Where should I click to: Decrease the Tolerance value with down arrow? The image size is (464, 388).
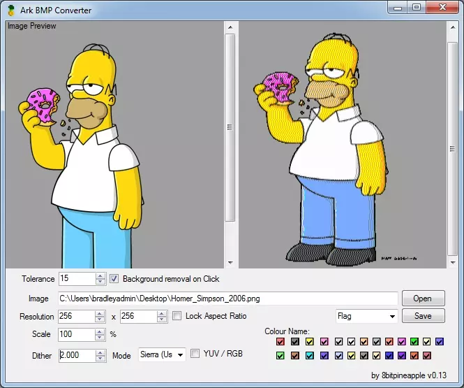coord(100,282)
